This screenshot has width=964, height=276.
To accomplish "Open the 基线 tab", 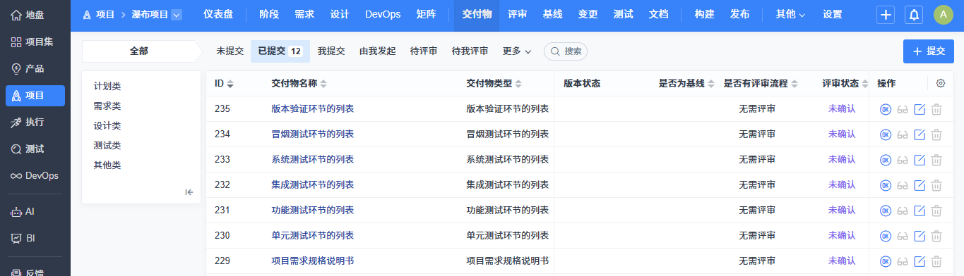I will tap(552, 14).
